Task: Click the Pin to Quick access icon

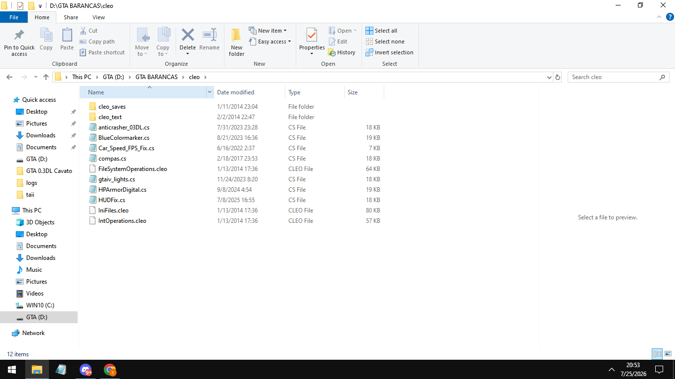Action: coord(19,36)
